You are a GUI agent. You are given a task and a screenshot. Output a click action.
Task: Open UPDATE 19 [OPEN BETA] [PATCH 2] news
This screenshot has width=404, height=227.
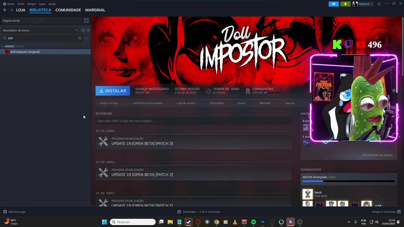pos(142,175)
